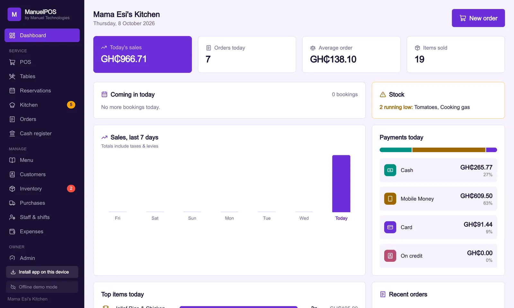The width and height of the screenshot is (514, 308).
Task: Open the Orders today card
Action: pos(247,55)
